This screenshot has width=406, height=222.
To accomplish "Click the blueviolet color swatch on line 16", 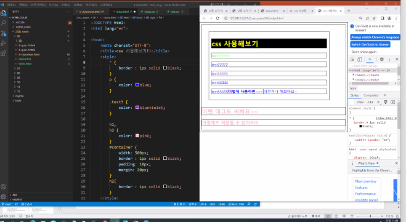I will (137, 108).
